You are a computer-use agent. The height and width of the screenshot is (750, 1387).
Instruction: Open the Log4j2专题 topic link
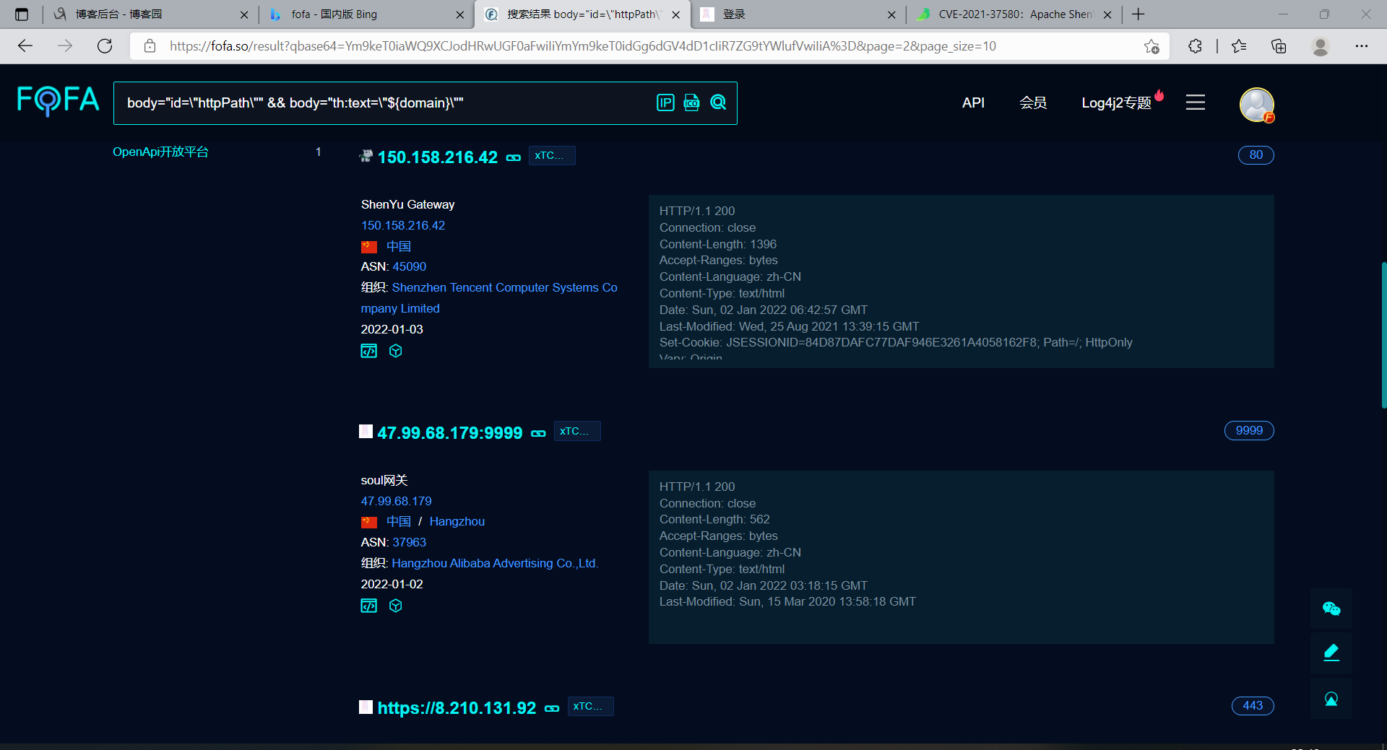1117,103
